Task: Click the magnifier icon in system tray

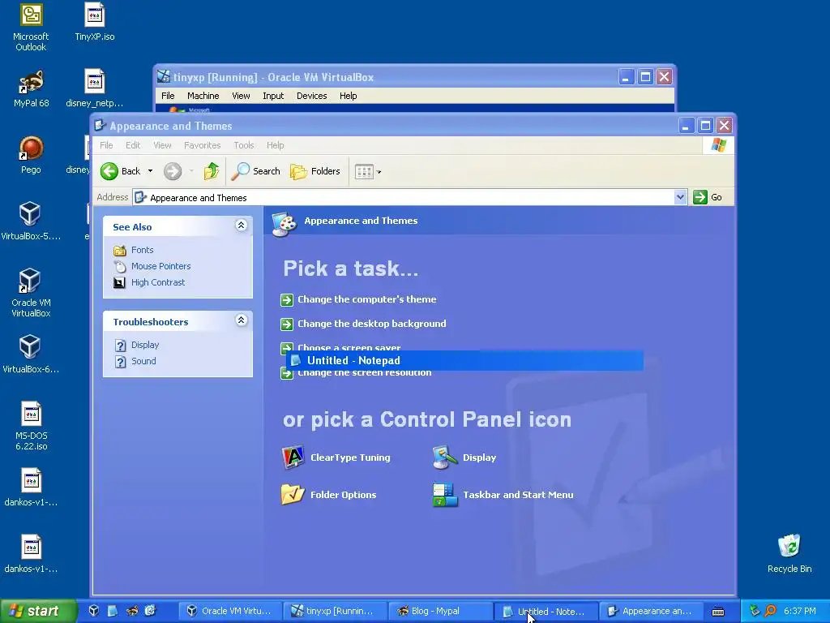Action: pyautogui.click(x=770, y=611)
